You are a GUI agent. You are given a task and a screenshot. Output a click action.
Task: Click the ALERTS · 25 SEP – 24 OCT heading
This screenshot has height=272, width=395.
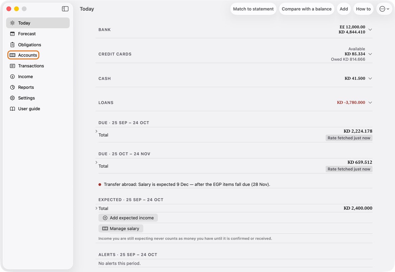(128, 255)
